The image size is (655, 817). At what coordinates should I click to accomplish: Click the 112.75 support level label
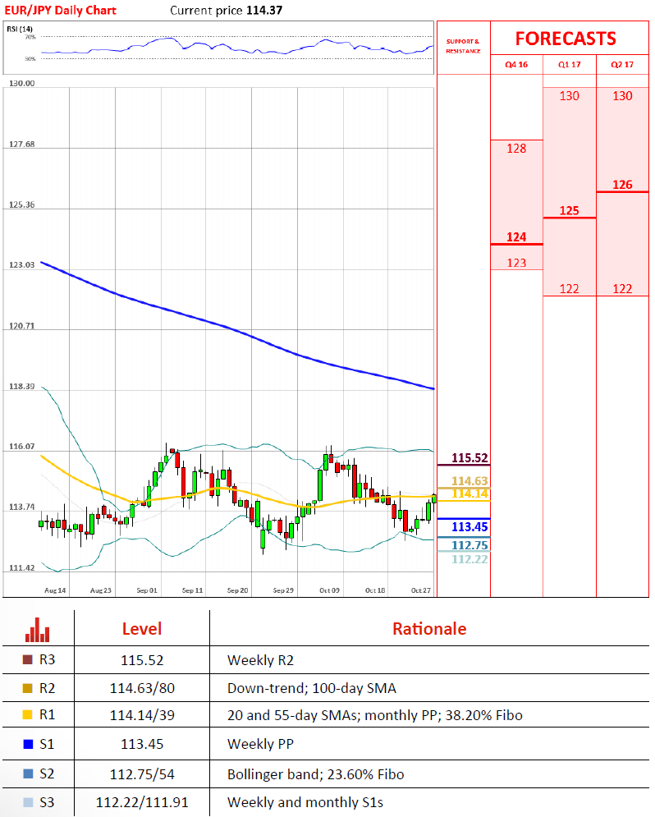469,545
